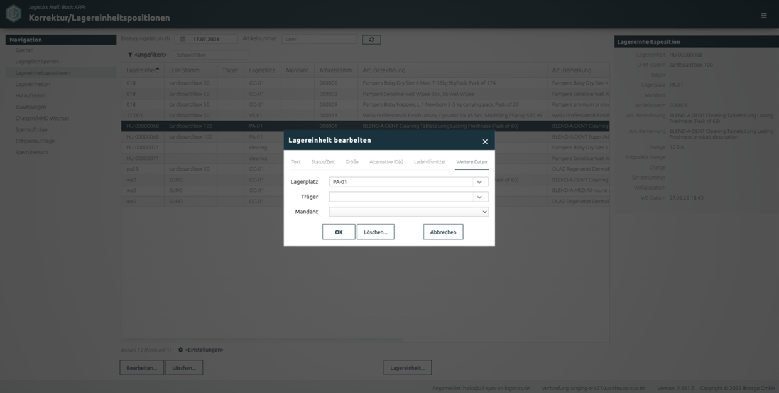Toggle sort on the Lagereinheit column header
Viewport: 779px width, 393px height.
pos(142,70)
